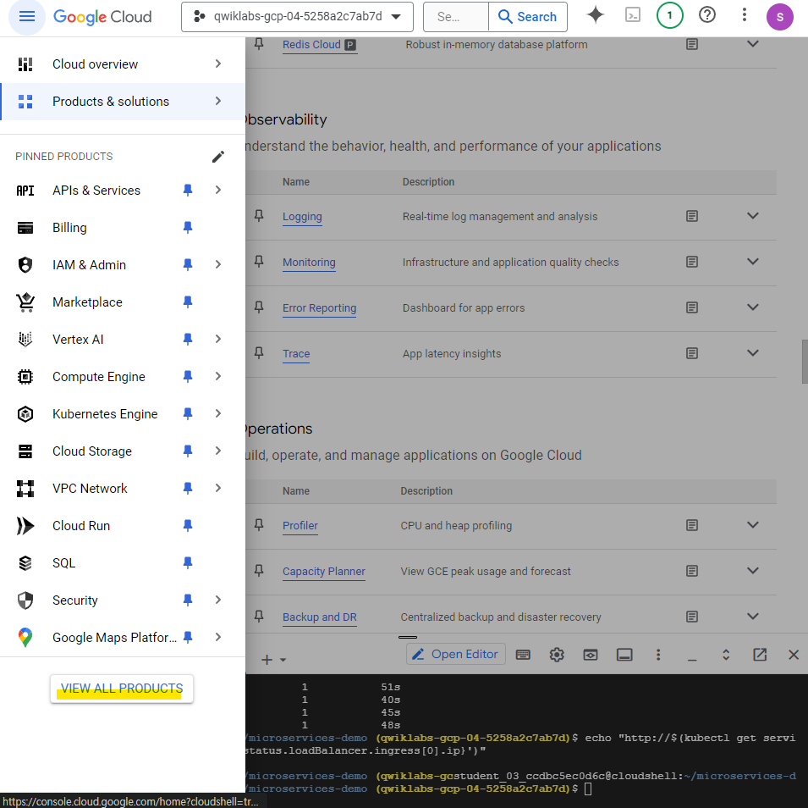The width and height of the screenshot is (808, 808).
Task: Expand the Capacity Planner row chevron
Action: (752, 571)
